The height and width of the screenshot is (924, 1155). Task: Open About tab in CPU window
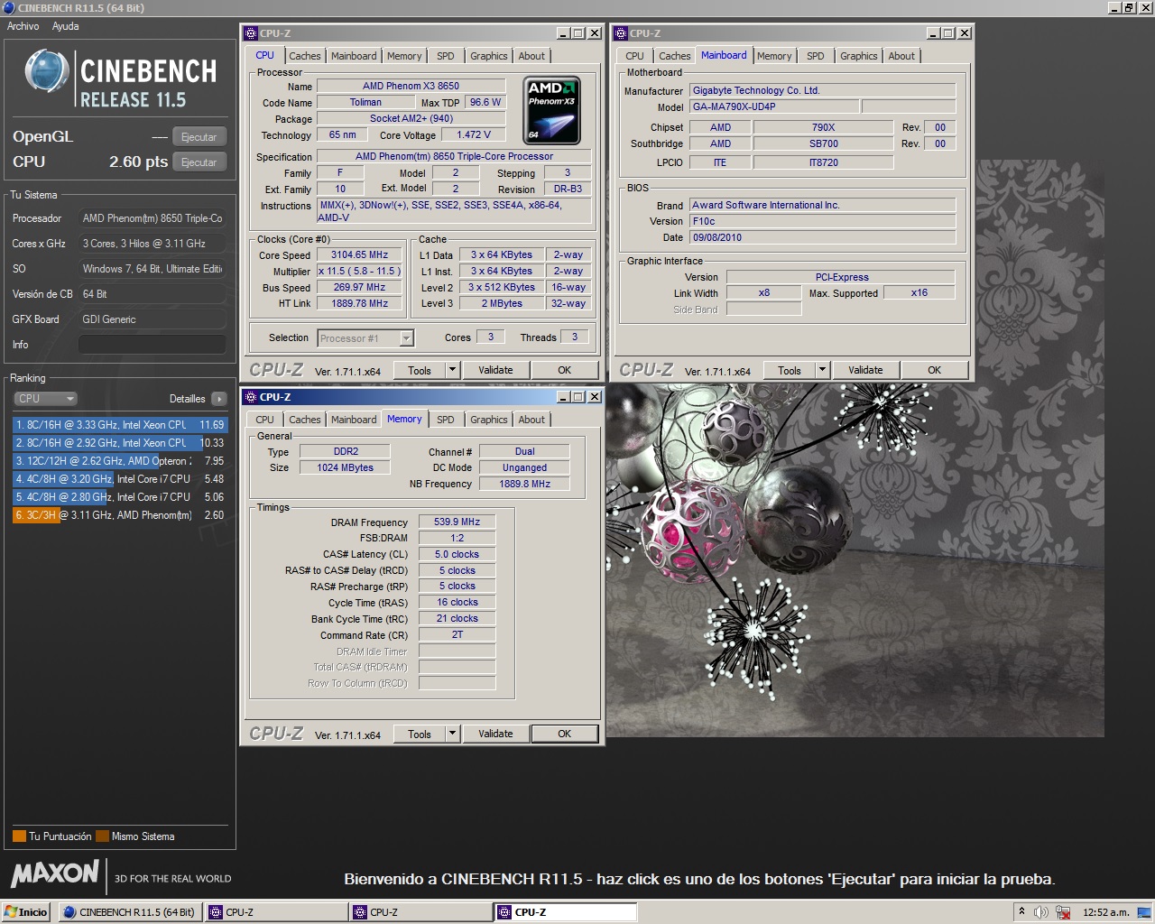coord(531,56)
